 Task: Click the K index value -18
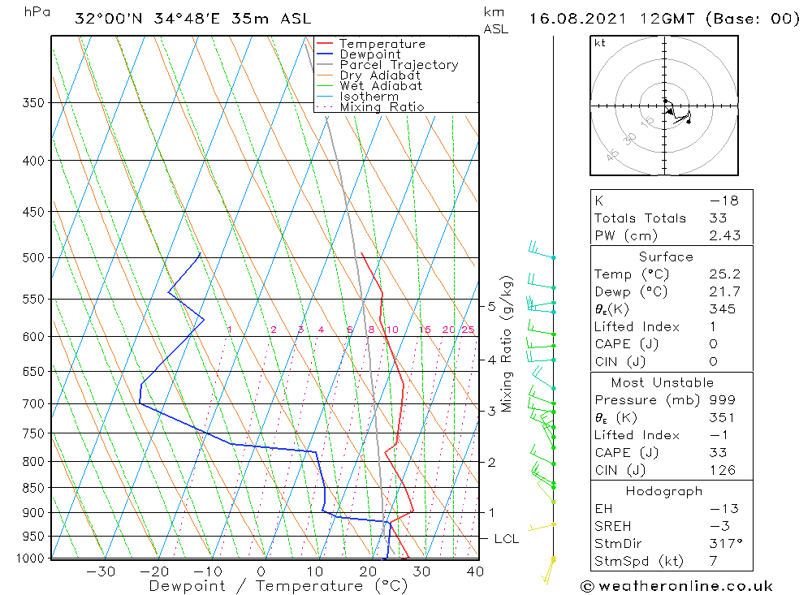[723, 200]
